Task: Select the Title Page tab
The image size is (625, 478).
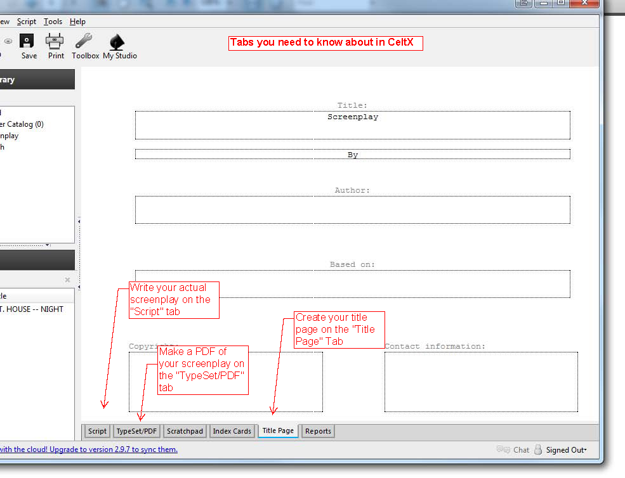Action: coord(278,430)
